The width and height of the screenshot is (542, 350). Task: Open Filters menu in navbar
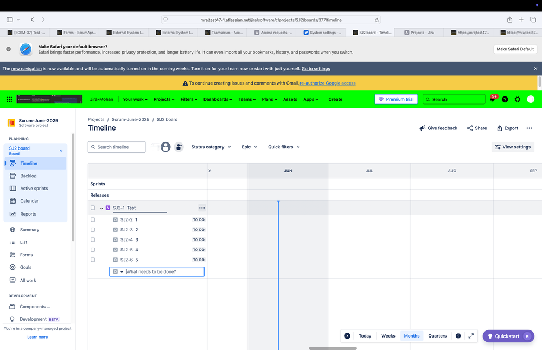click(x=189, y=99)
